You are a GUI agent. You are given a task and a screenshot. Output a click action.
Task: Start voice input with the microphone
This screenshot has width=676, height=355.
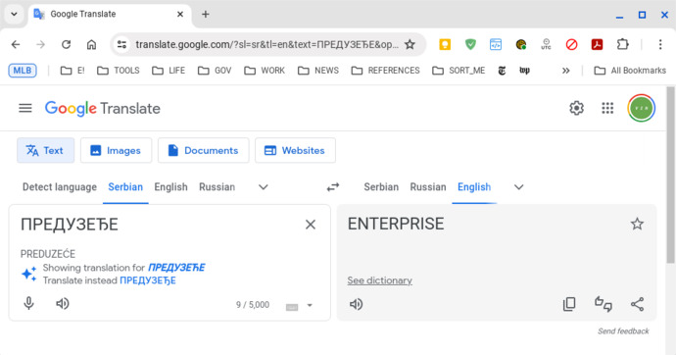click(28, 304)
